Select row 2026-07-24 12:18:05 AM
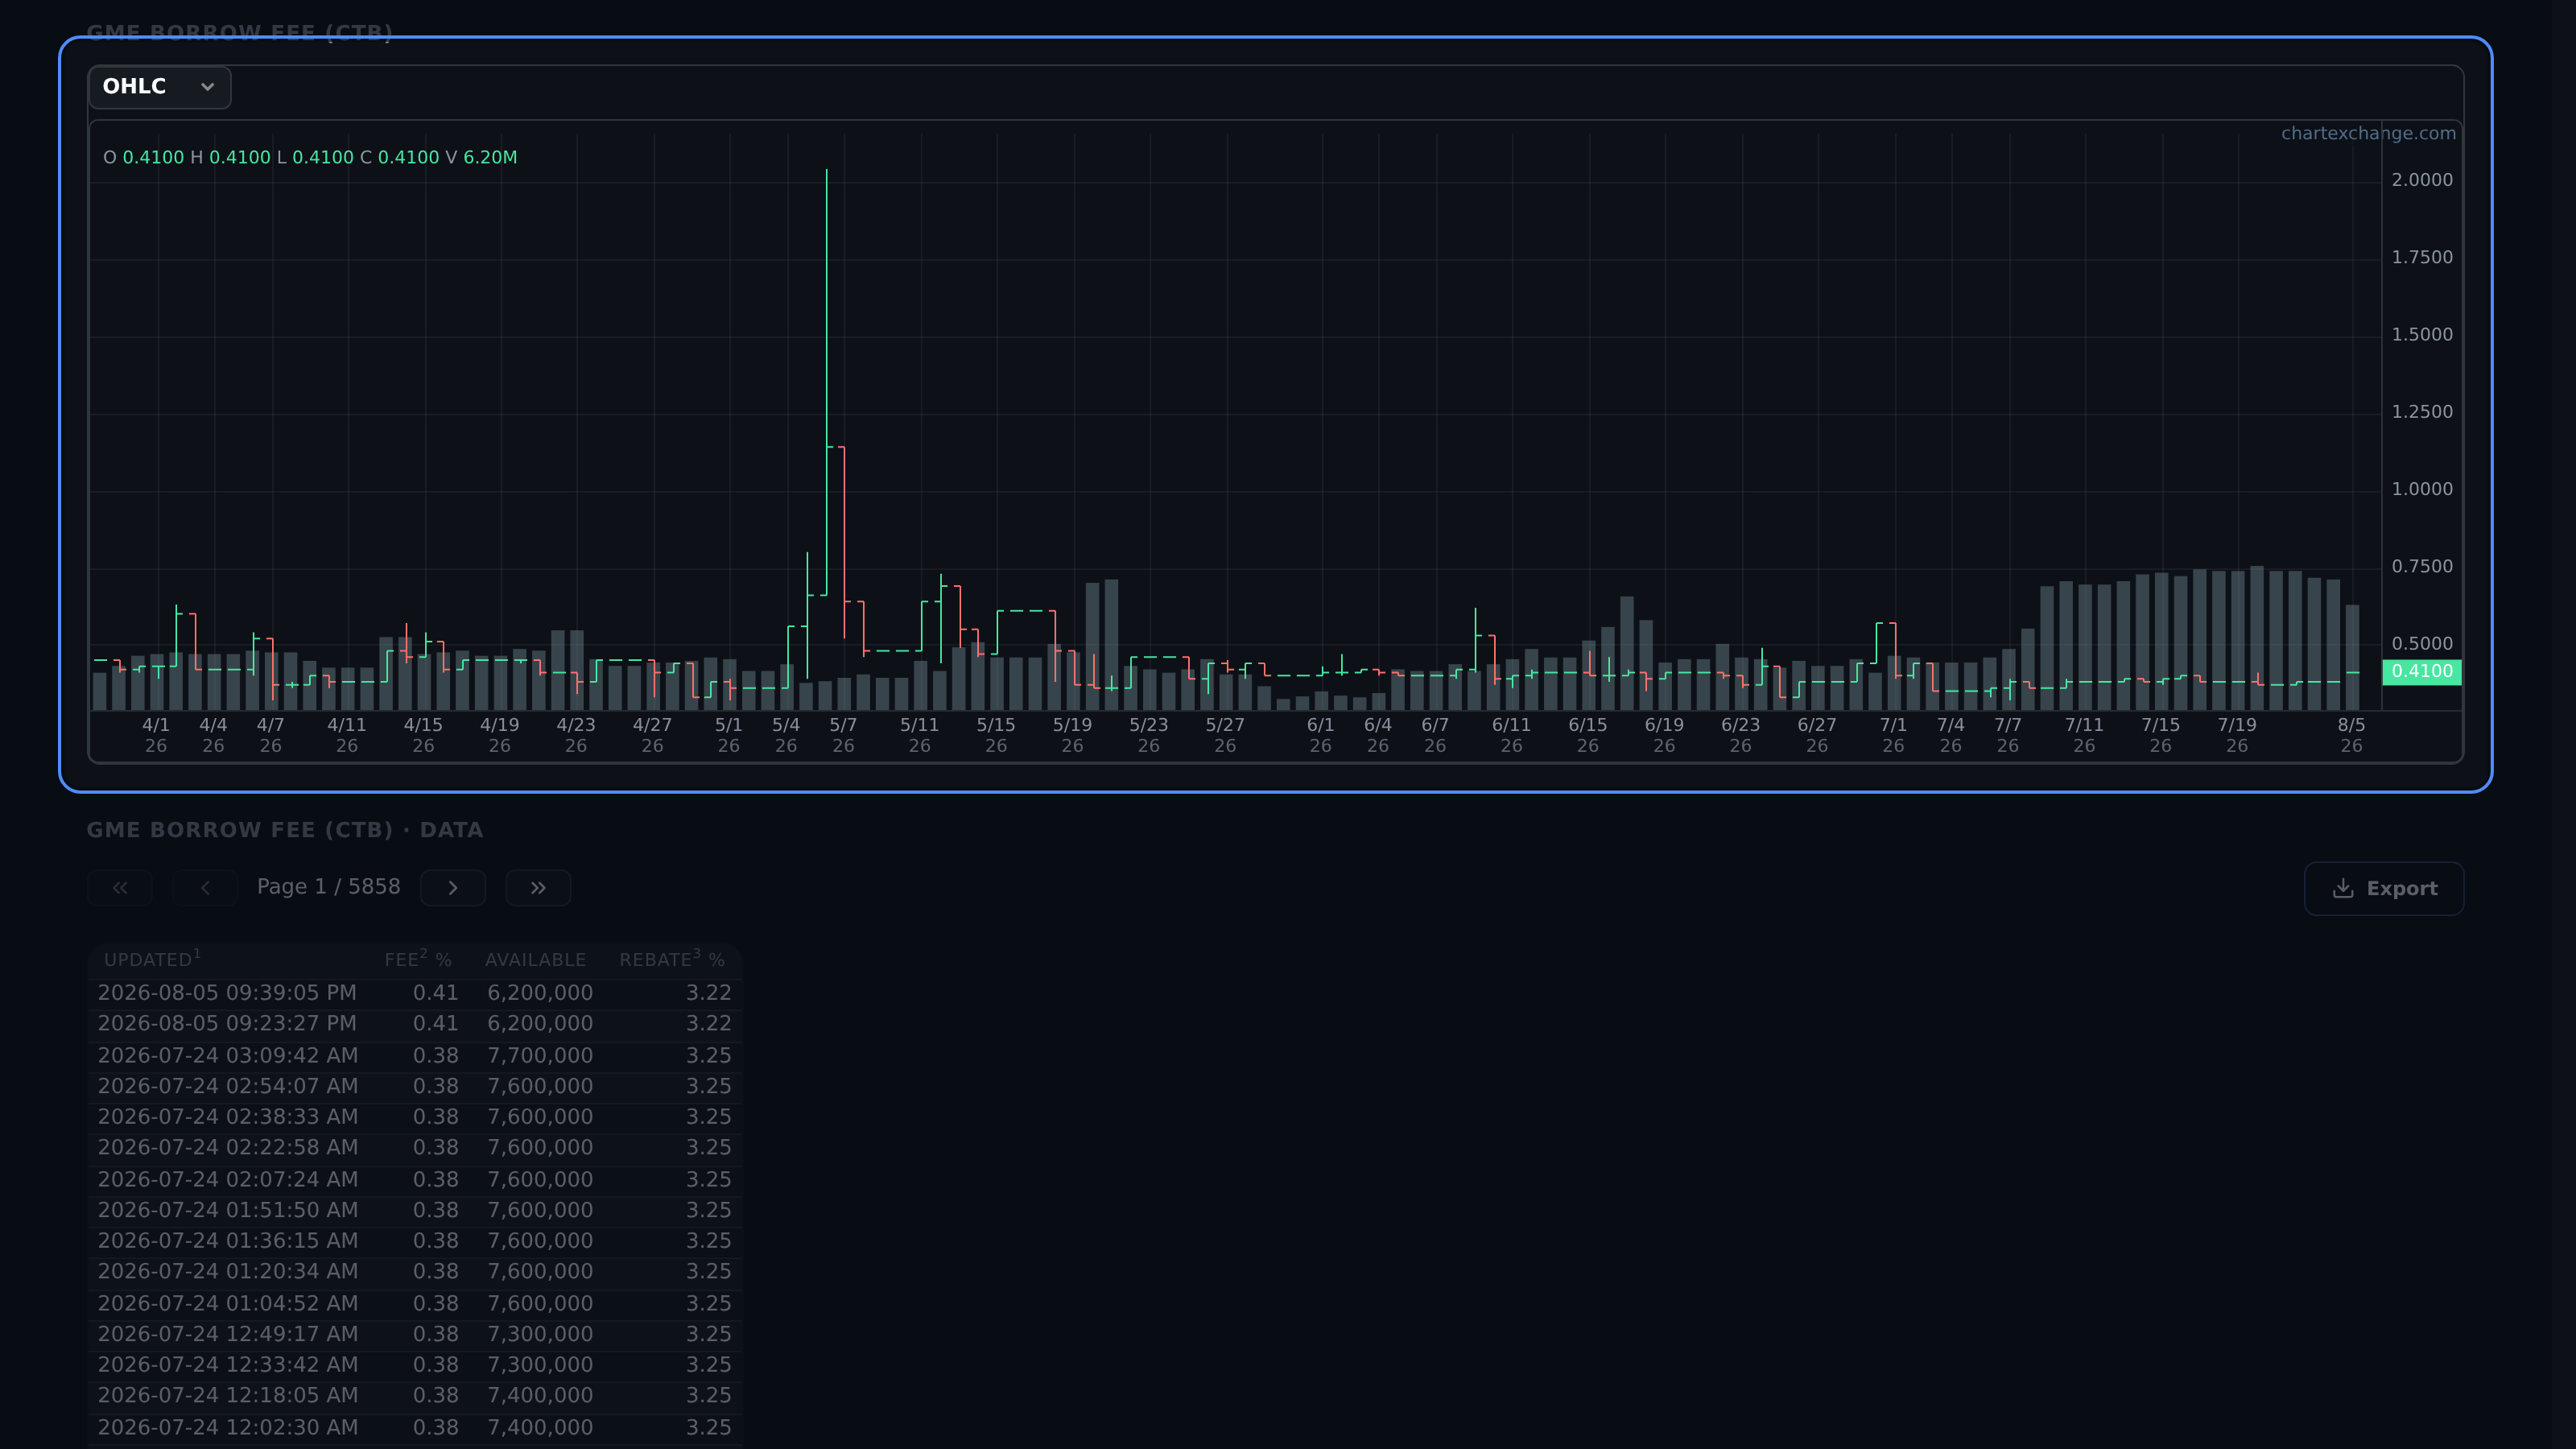This screenshot has width=2576, height=1449. pyautogui.click(x=415, y=1396)
